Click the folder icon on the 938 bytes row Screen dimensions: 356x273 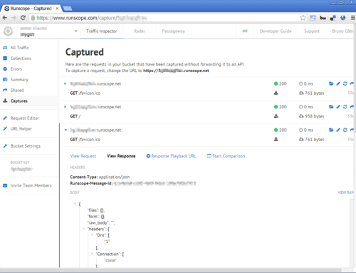(331, 107)
